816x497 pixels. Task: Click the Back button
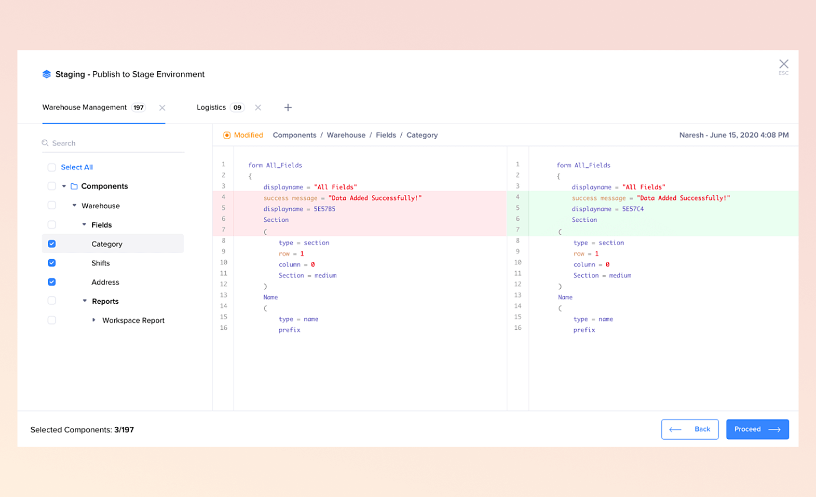[690, 429]
